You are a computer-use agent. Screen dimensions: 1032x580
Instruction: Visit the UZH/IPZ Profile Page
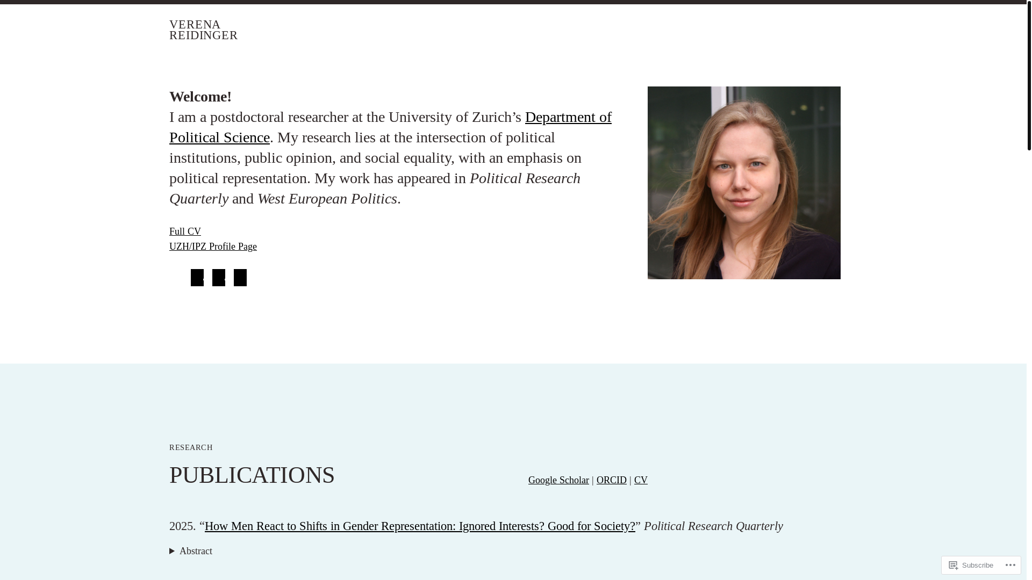(213, 247)
